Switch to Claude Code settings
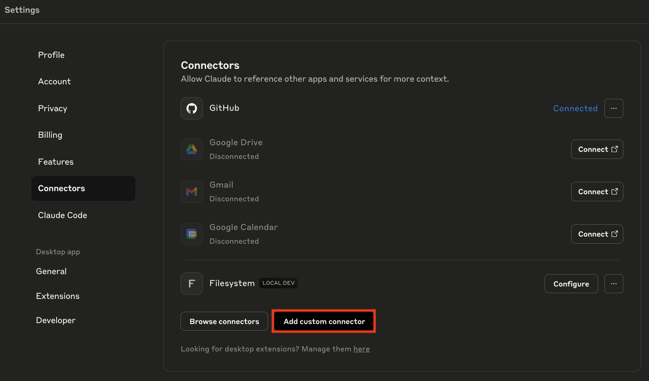Screen dimensions: 649x381 point(62,215)
